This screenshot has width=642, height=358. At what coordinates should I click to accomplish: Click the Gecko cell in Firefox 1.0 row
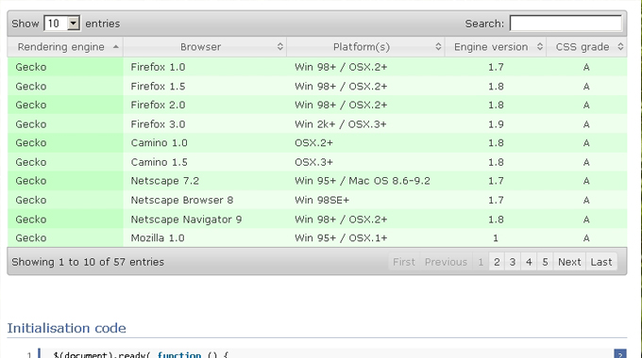point(65,67)
